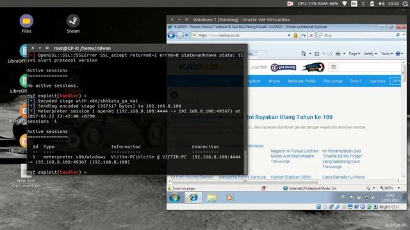Open the Page menu in IE
Image resolution: width=410 pixels, height=230 pixels.
coord(354,54)
